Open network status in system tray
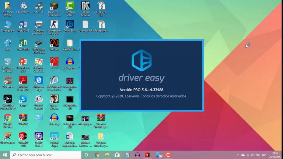 [x=248, y=155]
